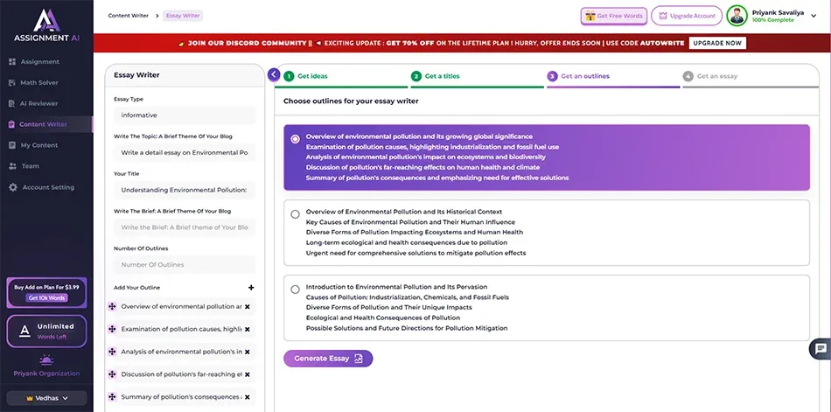Go to the 'Get ideas' step tab

(312, 76)
